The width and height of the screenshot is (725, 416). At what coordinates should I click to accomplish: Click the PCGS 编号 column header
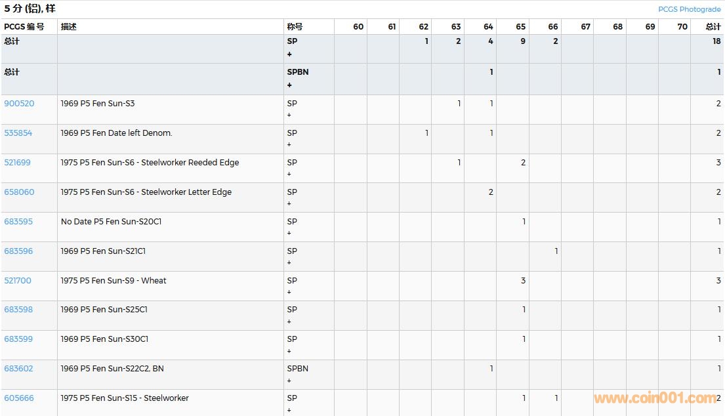pyautogui.click(x=24, y=27)
